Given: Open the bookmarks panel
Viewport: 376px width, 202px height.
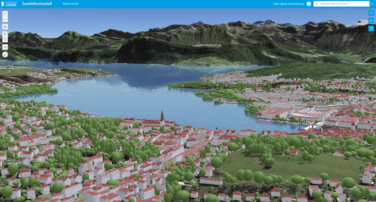Looking at the screenshot, I should tap(371, 28).
